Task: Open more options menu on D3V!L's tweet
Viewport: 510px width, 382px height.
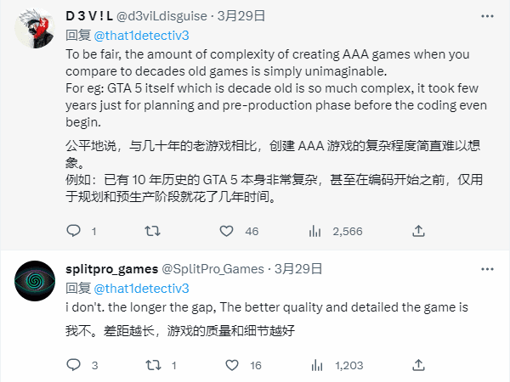Action: coord(487,16)
